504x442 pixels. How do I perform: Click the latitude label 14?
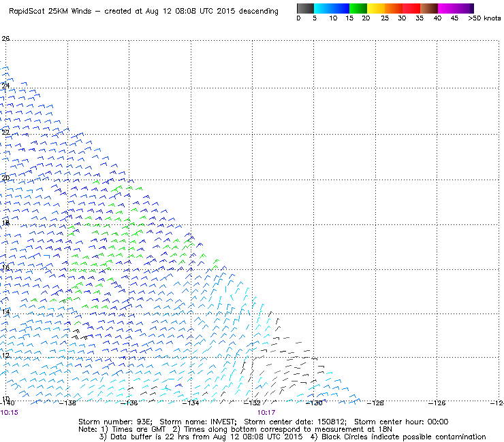pyautogui.click(x=5, y=312)
